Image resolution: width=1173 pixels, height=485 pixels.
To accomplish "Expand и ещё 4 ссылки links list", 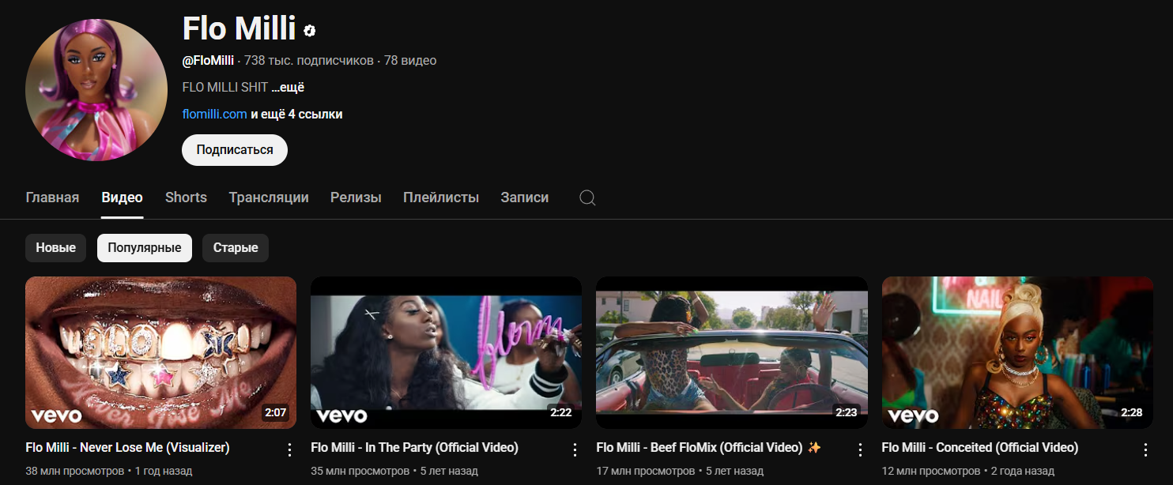I will 296,115.
